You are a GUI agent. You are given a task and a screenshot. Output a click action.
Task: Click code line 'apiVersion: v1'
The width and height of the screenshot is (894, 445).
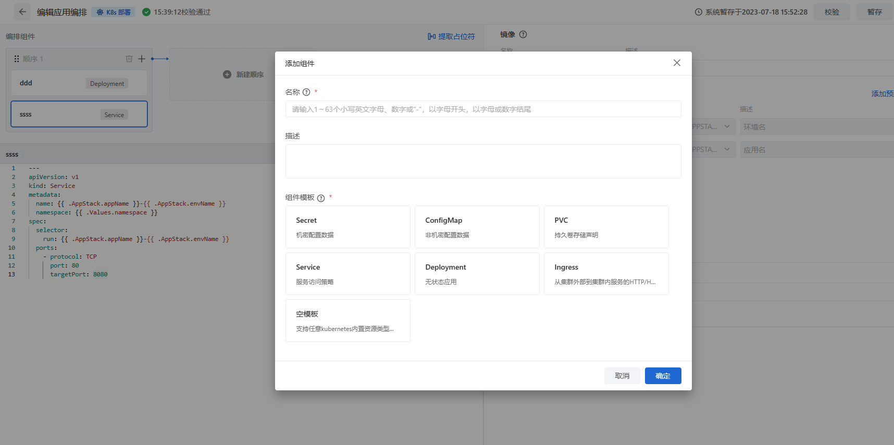click(x=54, y=177)
